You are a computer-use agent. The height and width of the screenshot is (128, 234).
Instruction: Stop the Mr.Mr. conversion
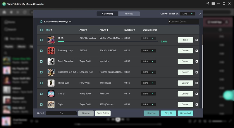coord(185,40)
